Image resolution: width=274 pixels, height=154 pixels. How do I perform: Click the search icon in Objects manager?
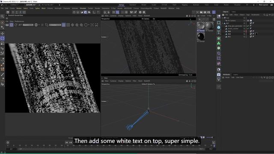pos(265,15)
